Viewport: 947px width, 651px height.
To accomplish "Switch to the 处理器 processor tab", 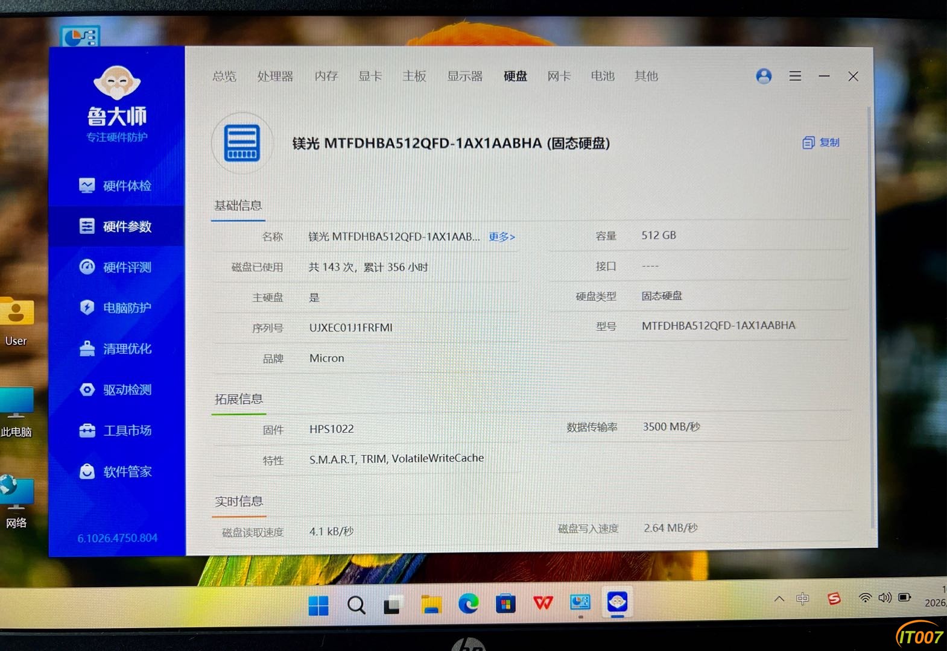I will tap(275, 77).
